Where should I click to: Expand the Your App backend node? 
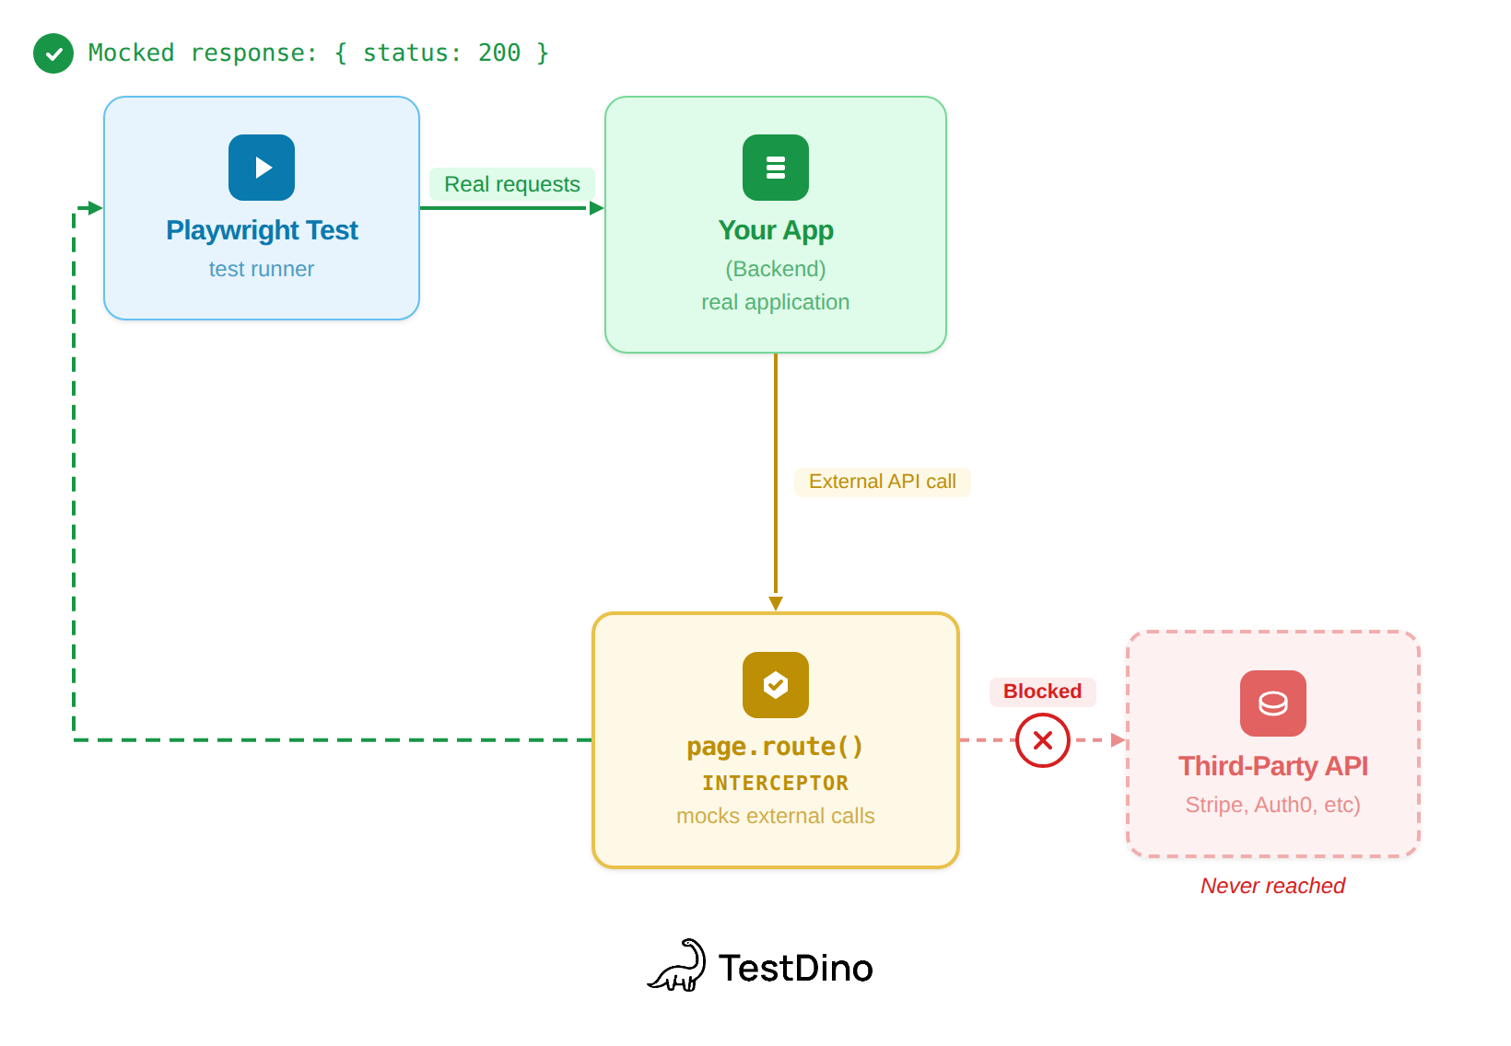(x=775, y=224)
